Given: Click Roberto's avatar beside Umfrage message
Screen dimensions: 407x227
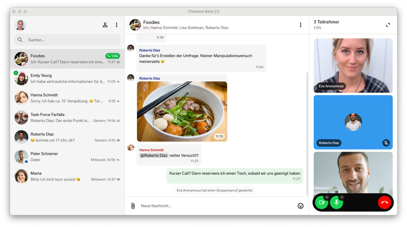Looking at the screenshot, I should coord(131,48).
